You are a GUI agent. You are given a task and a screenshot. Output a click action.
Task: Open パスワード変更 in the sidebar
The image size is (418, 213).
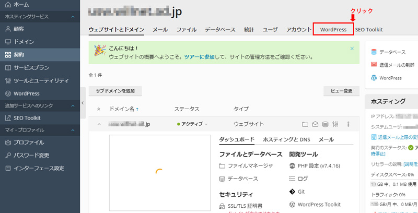(40, 155)
